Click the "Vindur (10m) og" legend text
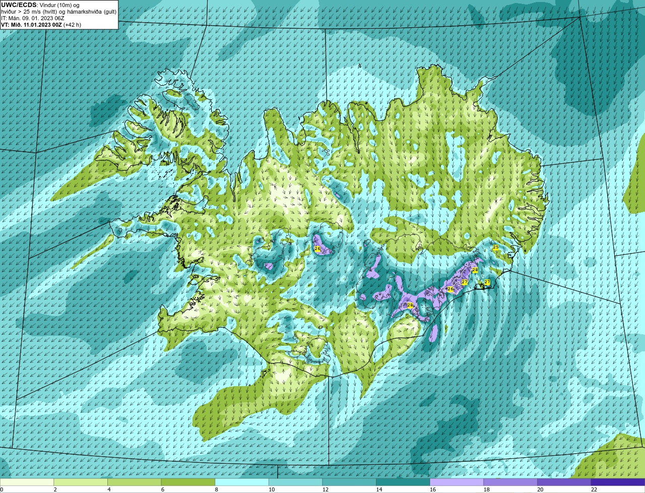The image size is (645, 493). point(59,5)
